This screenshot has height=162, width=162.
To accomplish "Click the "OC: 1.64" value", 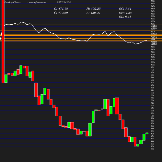I will pos(125,9).
